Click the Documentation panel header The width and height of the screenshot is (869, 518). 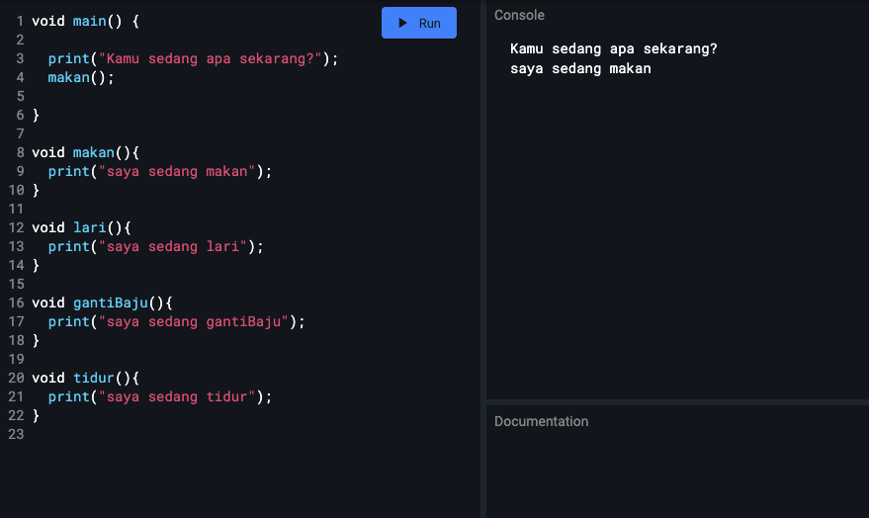point(542,421)
